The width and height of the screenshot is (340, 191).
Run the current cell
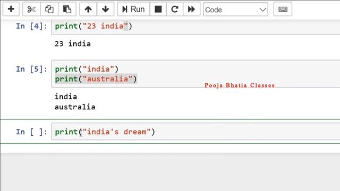point(133,10)
